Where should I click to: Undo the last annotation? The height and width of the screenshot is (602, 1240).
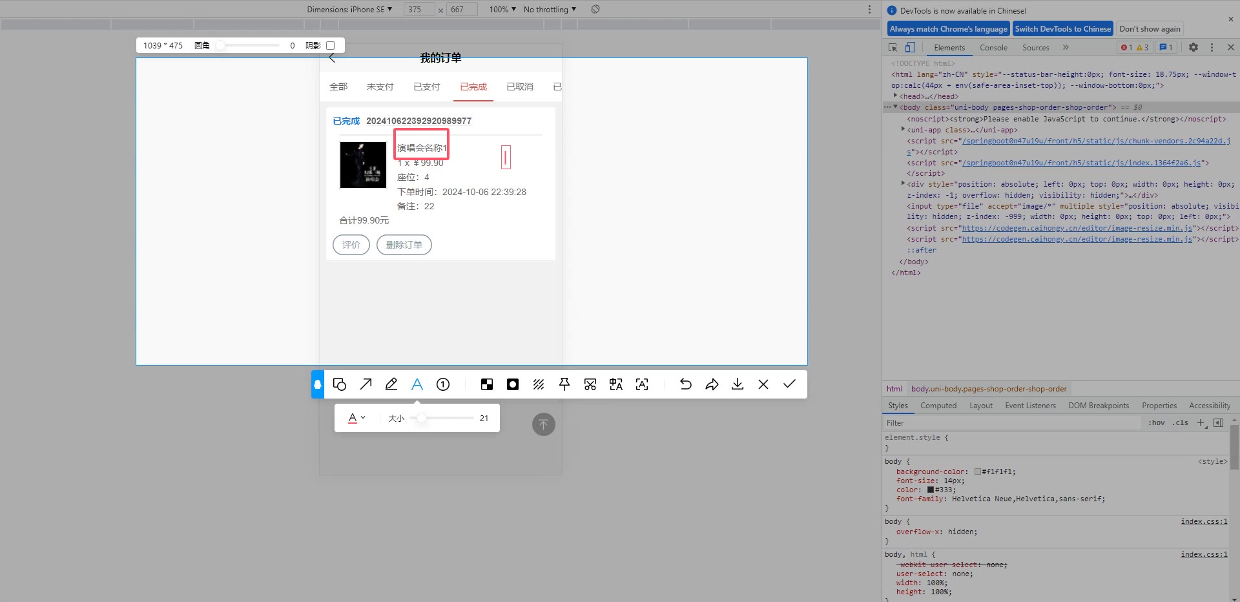pyautogui.click(x=686, y=384)
